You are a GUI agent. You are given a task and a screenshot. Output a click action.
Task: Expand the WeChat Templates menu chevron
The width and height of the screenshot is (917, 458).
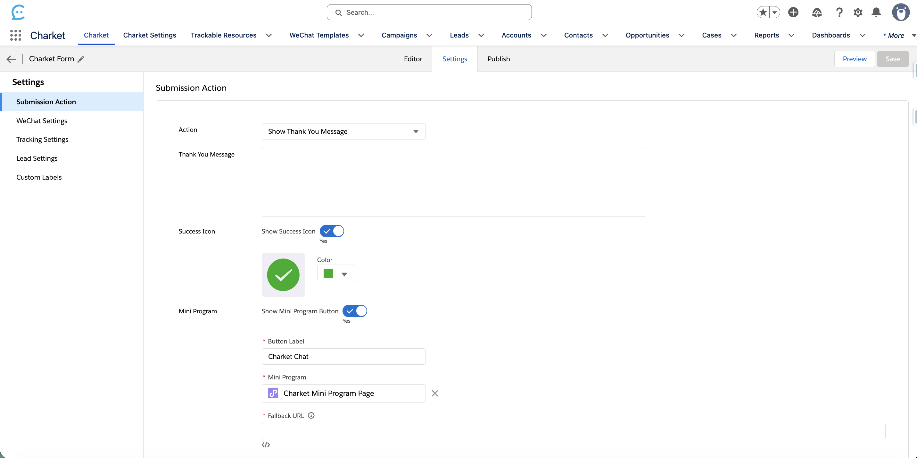pos(361,35)
